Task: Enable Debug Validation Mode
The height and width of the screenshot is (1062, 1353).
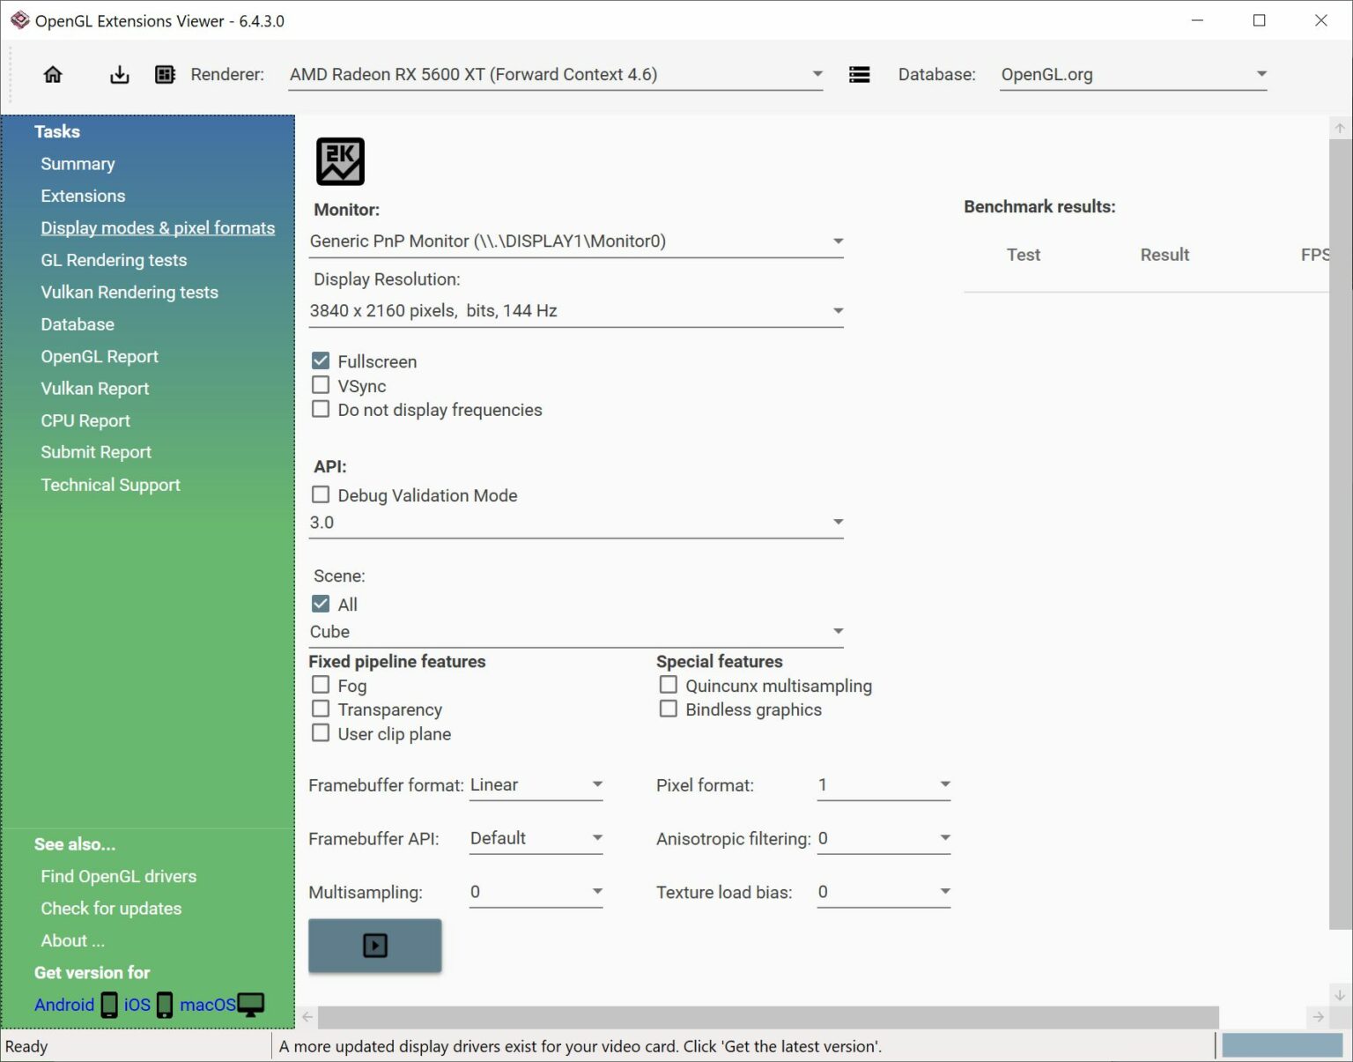Action: [321, 494]
